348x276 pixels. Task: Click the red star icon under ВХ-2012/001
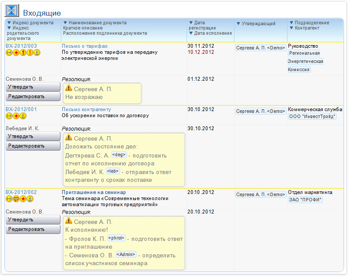[x=16, y=116]
